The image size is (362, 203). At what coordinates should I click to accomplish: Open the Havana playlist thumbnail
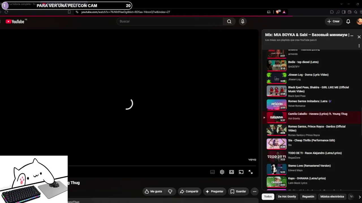[x=277, y=117]
